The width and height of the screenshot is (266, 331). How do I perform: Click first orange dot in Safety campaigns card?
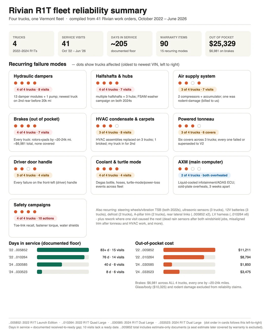(x=16, y=212)
